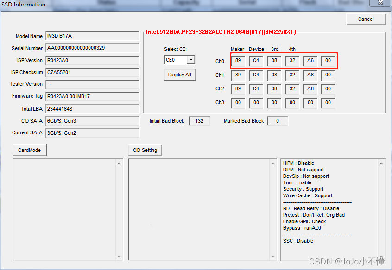Click the 'RDT Read Retry : Disable' line
392x270 pixels.
pos(311,208)
